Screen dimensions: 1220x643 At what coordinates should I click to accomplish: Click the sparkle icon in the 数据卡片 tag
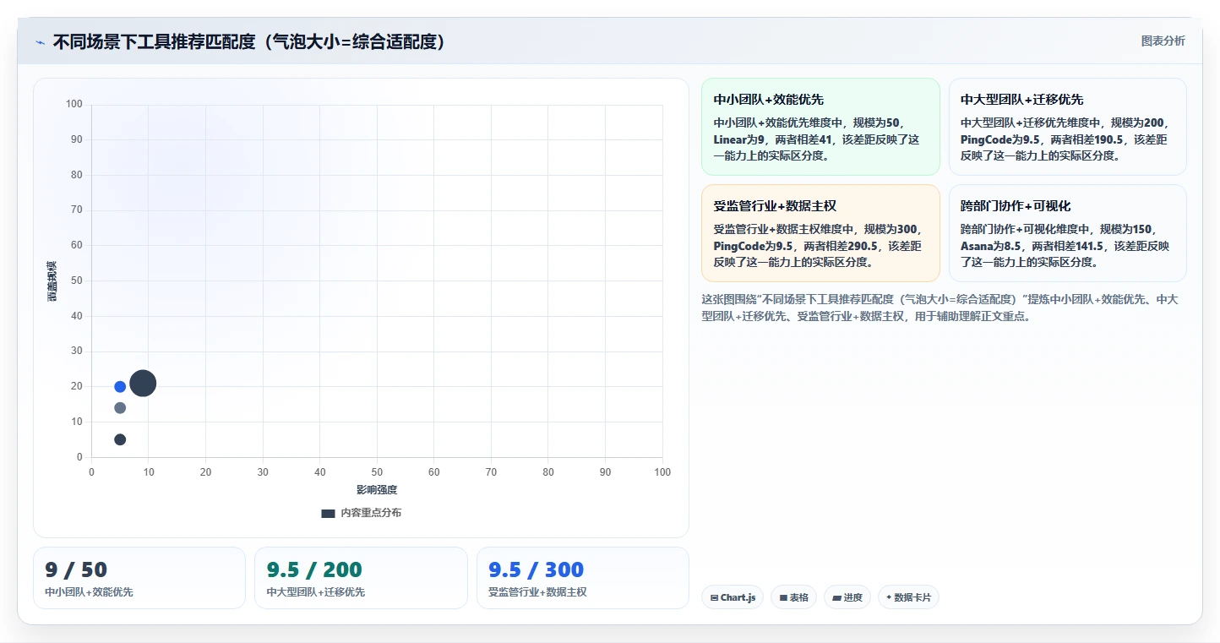pos(889,597)
